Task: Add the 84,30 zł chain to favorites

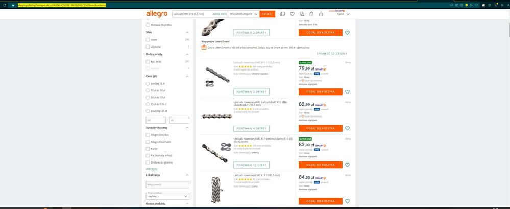Action: [x=347, y=201]
